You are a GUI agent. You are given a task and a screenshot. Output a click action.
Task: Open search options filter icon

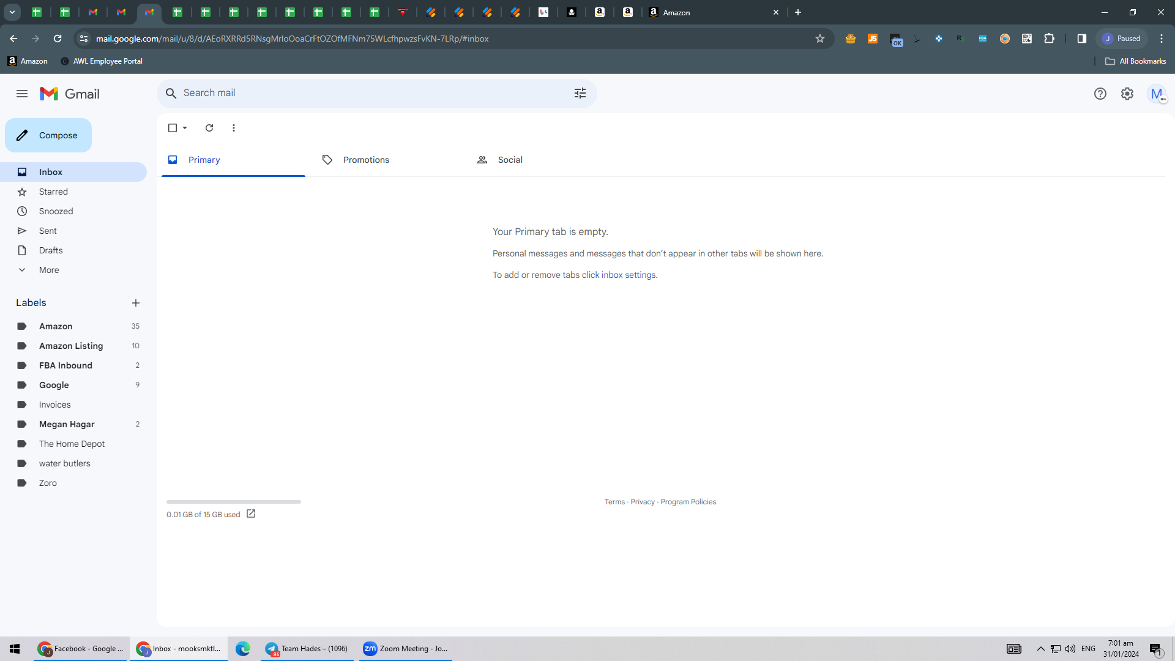(x=580, y=93)
